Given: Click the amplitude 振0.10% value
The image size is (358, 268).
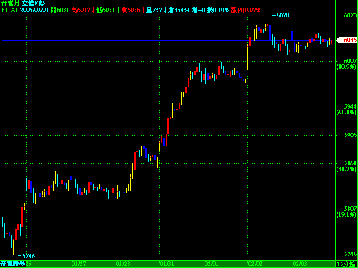Looking at the screenshot, I should [x=217, y=10].
